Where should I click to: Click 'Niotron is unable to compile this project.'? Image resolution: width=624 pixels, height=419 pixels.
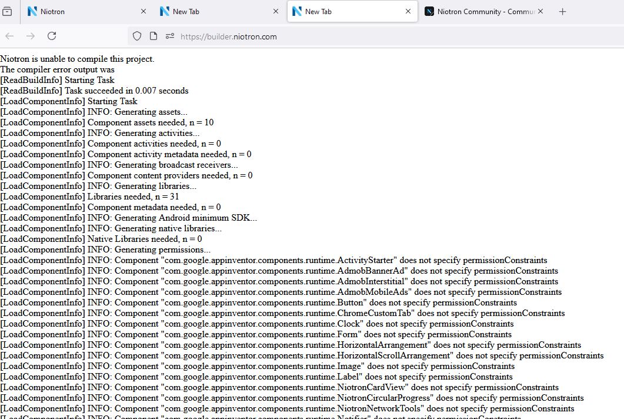[77, 59]
